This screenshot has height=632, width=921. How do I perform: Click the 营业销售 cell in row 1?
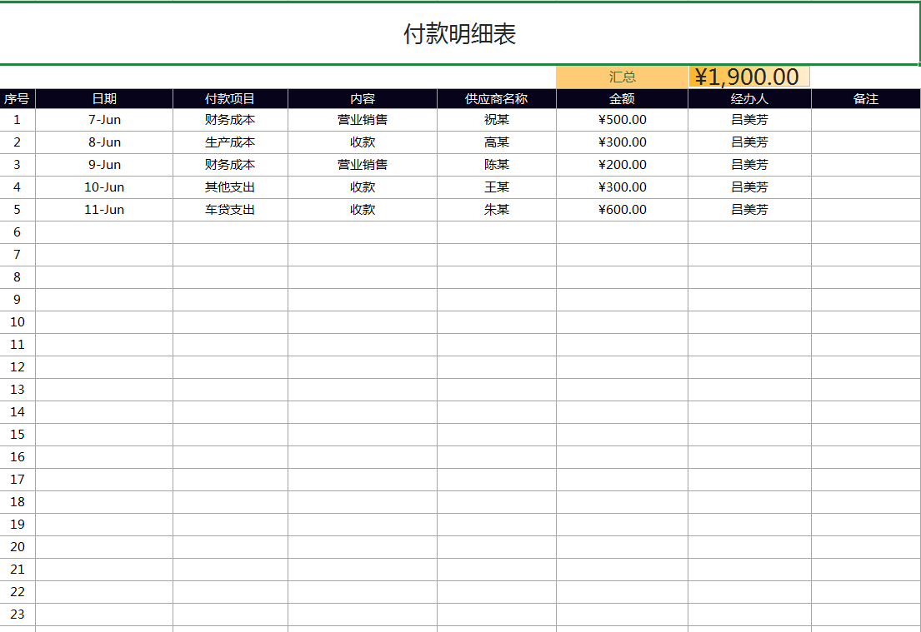[362, 119]
